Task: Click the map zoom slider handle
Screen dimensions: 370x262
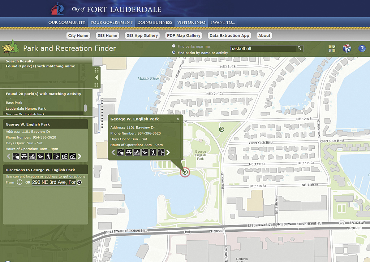Action: pos(99,102)
